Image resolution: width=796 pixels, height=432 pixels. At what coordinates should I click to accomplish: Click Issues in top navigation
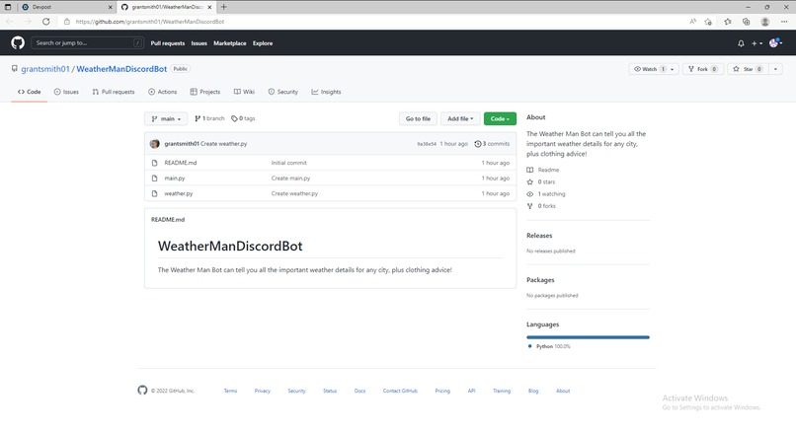point(199,43)
